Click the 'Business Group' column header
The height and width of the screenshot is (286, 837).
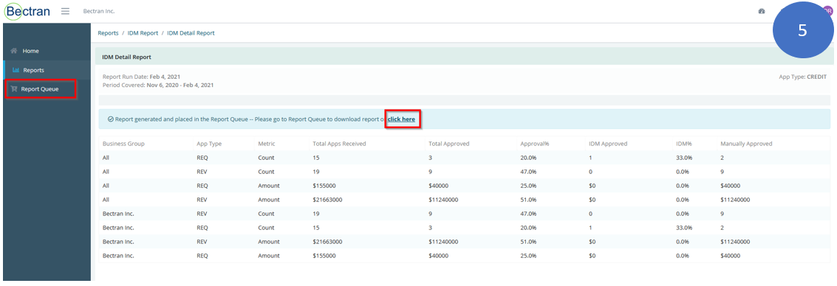(123, 144)
